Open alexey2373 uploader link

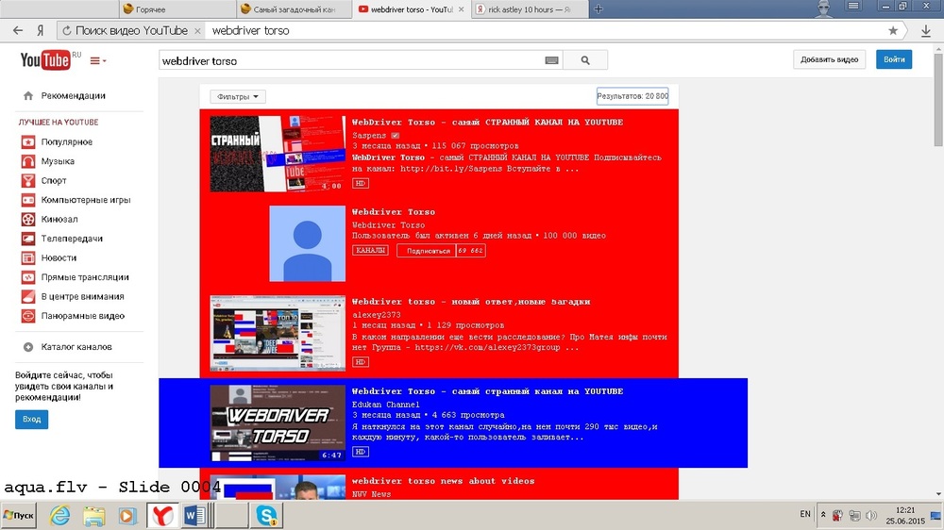pyautogui.click(x=377, y=315)
